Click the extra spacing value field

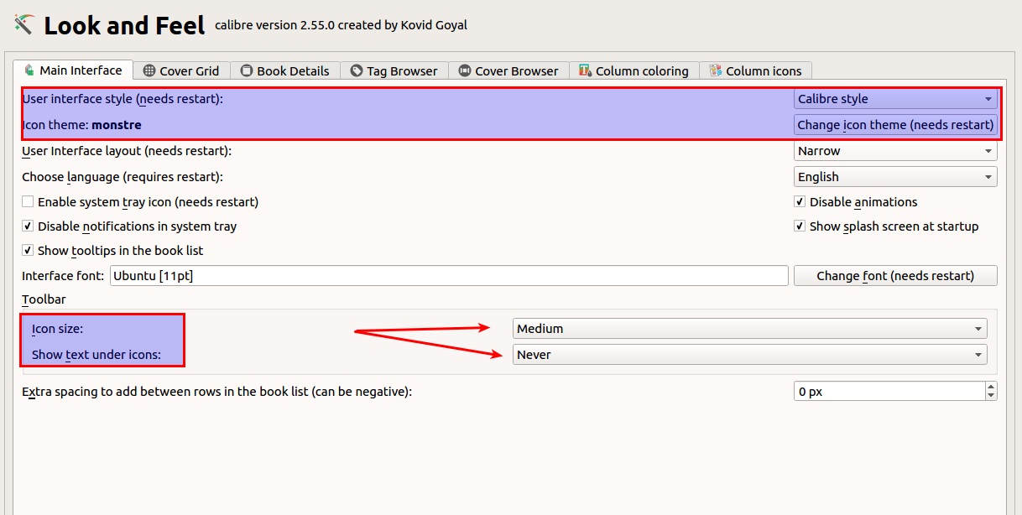coord(889,392)
